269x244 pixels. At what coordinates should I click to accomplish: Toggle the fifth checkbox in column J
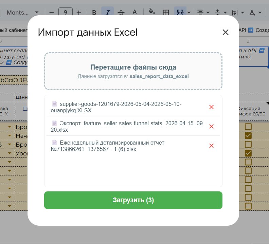[248, 162]
